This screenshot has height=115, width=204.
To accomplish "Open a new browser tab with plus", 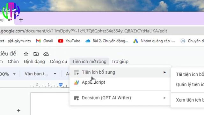I will coord(21,20).
